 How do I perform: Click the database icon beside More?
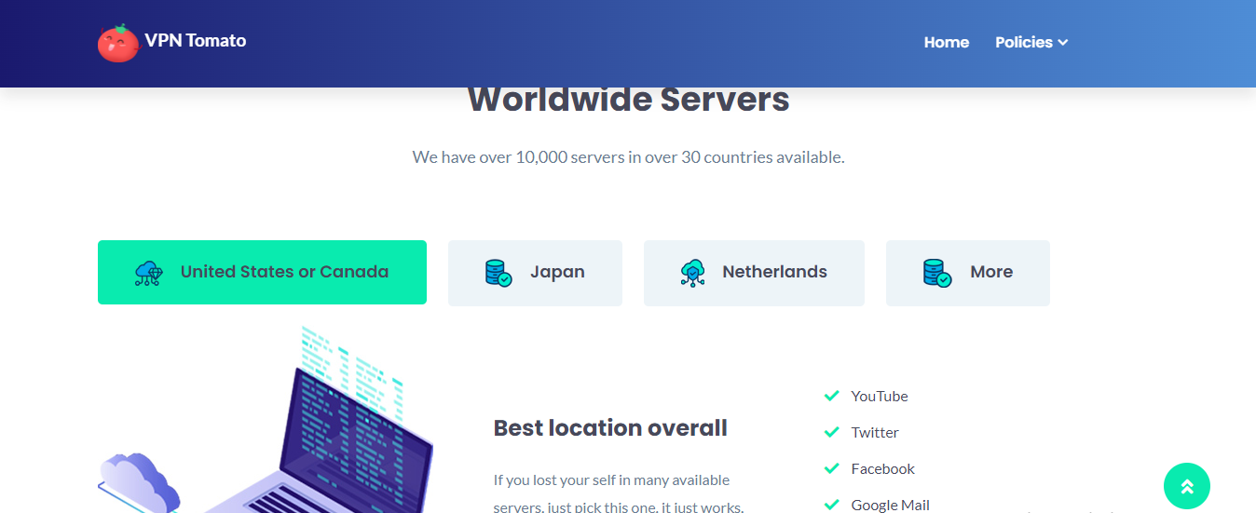936,273
